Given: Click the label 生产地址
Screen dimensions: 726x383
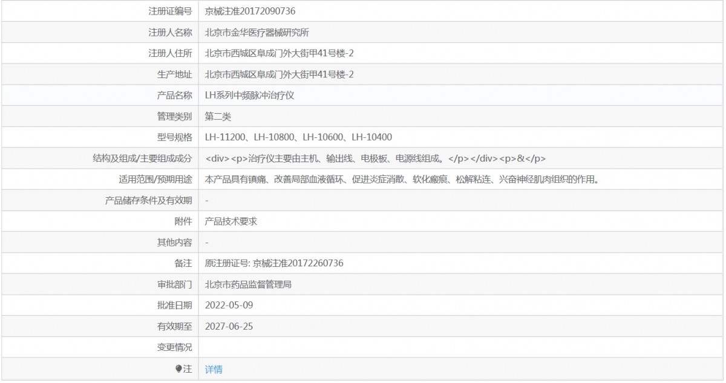Looking at the screenshot, I should point(174,74).
